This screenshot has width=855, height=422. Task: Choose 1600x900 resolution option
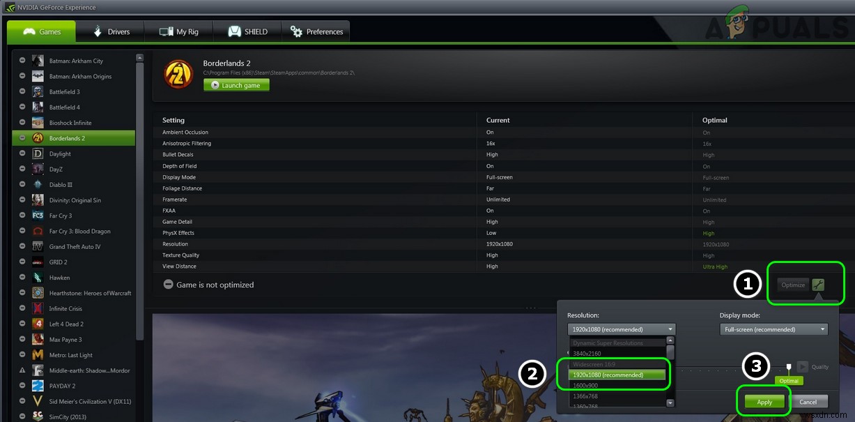pos(617,385)
